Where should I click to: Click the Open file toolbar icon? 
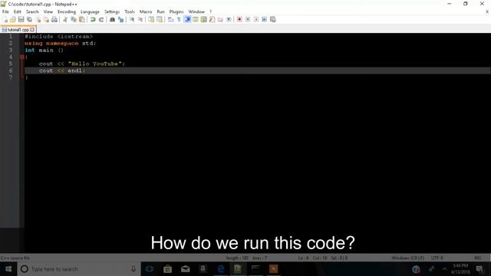[13, 19]
